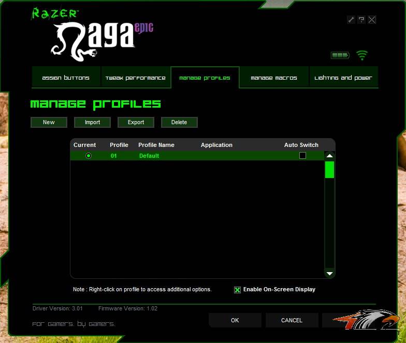Viewport: 406px width, 343px height.
Task: Open the Tweak Performance tab
Action: (x=136, y=78)
